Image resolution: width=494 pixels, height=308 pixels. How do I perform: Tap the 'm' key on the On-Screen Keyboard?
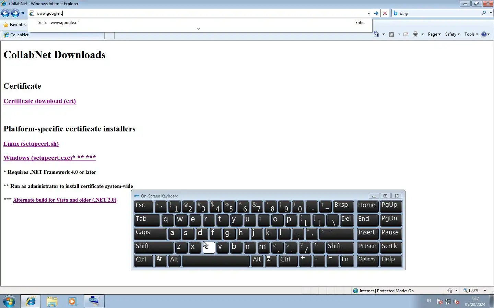[x=263, y=247]
